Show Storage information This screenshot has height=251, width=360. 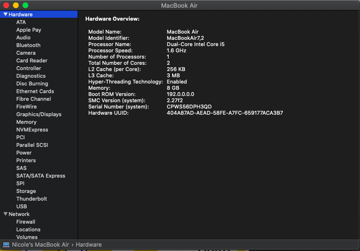point(26,191)
